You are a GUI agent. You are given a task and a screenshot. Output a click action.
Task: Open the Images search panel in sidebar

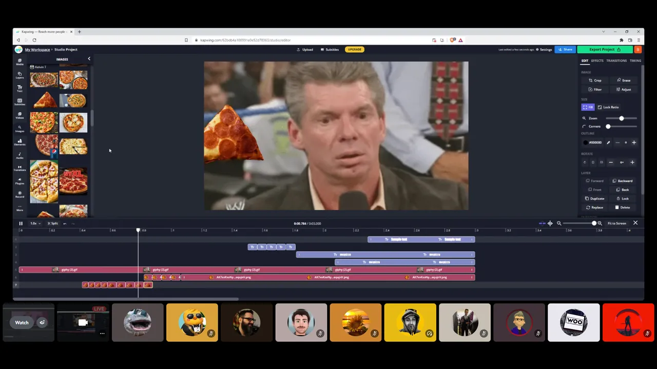tap(20, 128)
